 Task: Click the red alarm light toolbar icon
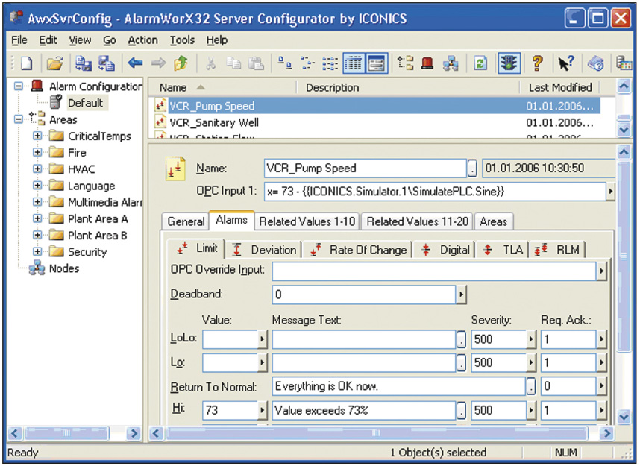(x=427, y=63)
